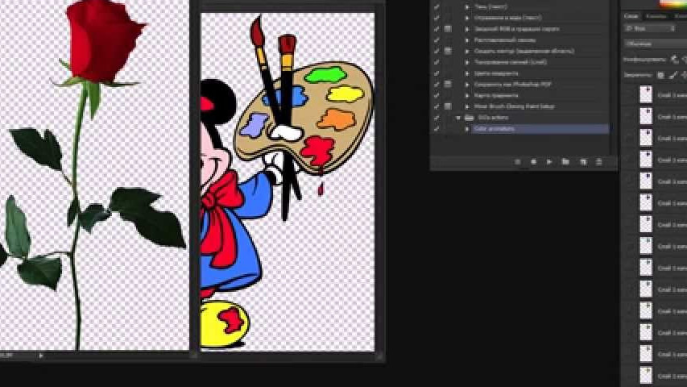Expand the Отражение в воде action steps
The height and width of the screenshot is (387, 687).
[467, 18]
